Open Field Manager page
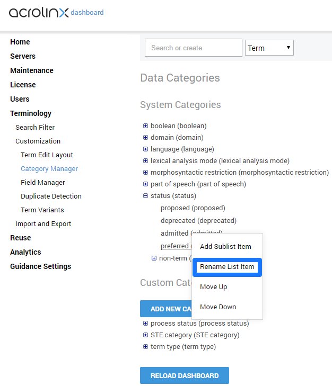This screenshot has width=332, height=386. coord(42,183)
